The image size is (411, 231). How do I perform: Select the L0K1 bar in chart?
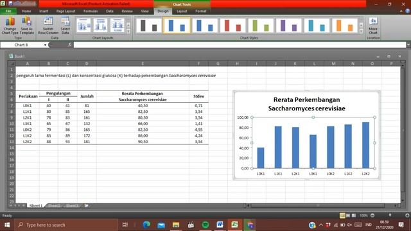pyautogui.click(x=261, y=158)
